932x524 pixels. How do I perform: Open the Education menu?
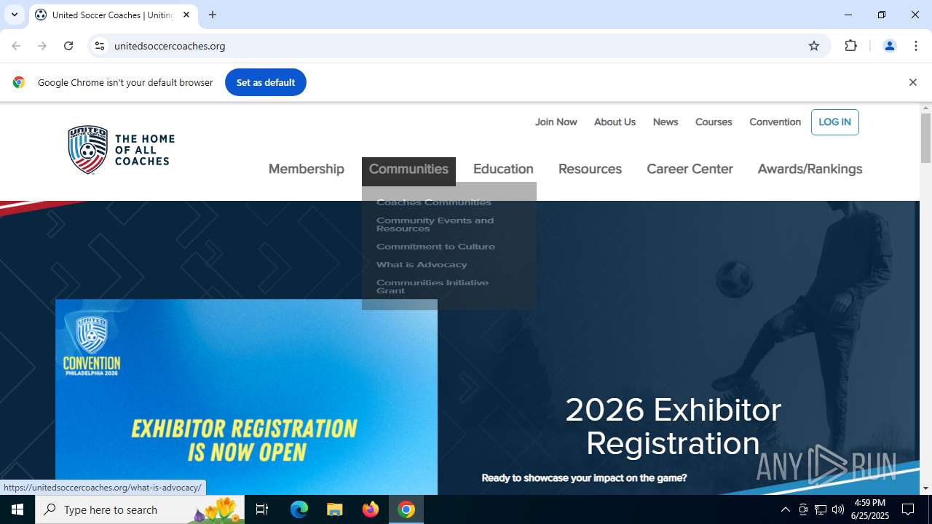[x=503, y=169]
